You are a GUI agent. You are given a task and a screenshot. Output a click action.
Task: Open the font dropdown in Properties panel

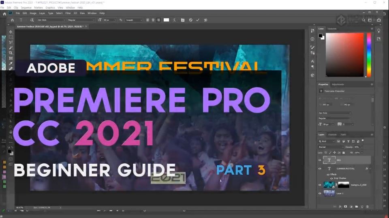(335, 113)
